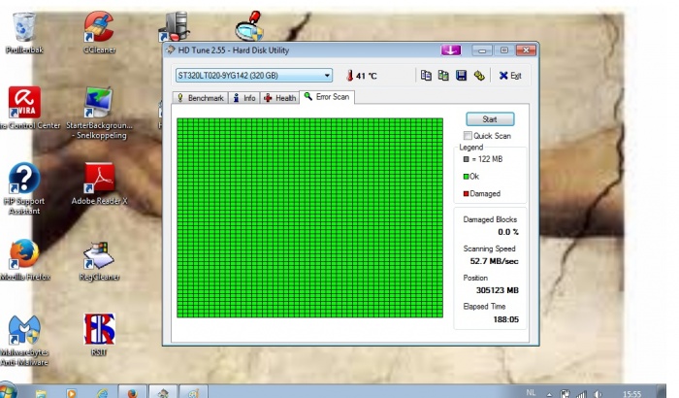Click the green Ok legend swatch
679x398 pixels.
pos(466,177)
